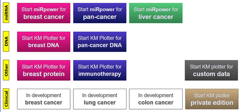The height and width of the screenshot is (112, 243).
Task: Open KM plotter private edition
Action: 212,99
